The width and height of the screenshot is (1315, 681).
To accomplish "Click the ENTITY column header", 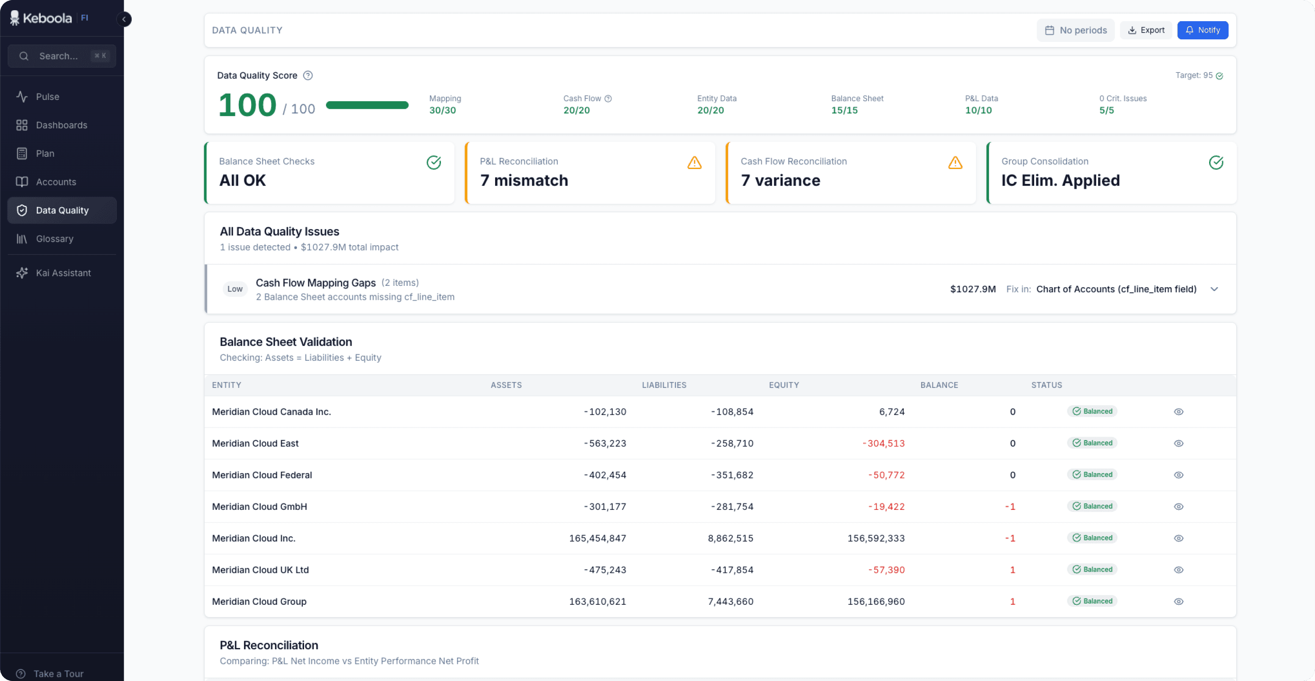I will 227,385.
